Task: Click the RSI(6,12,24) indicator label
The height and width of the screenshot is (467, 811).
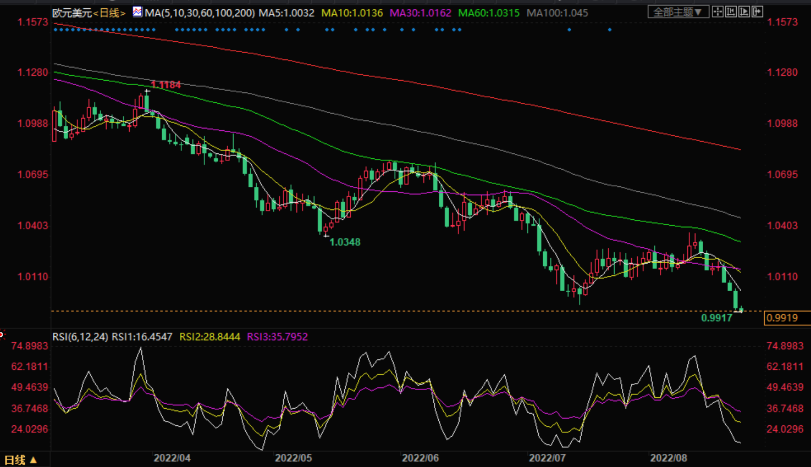Action: 80,337
